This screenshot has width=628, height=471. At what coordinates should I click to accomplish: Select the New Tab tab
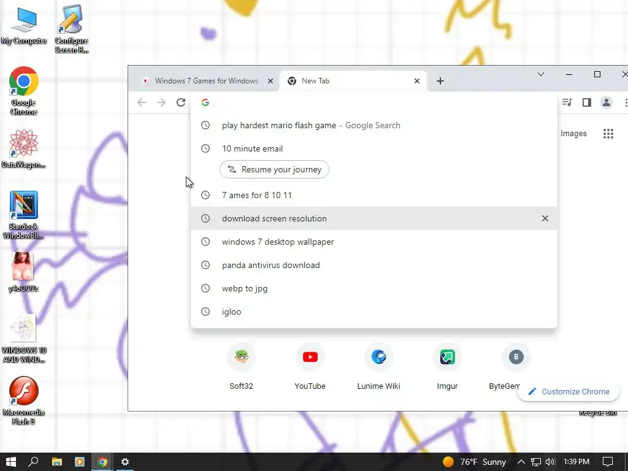[353, 81]
